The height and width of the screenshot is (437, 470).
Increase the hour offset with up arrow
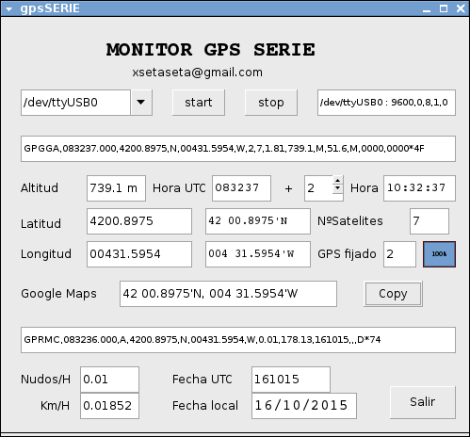pyautogui.click(x=337, y=181)
